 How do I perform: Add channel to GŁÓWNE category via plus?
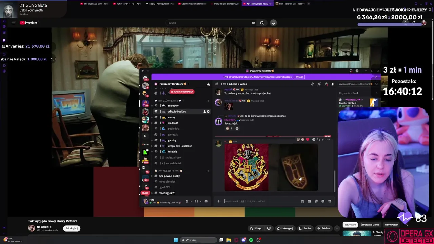point(208,101)
